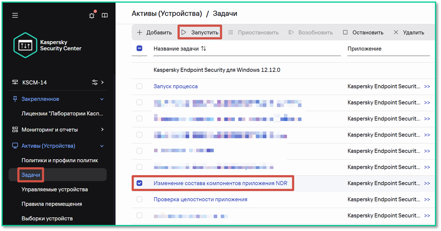
Task: Click the Приложение column header
Action: 365,49
